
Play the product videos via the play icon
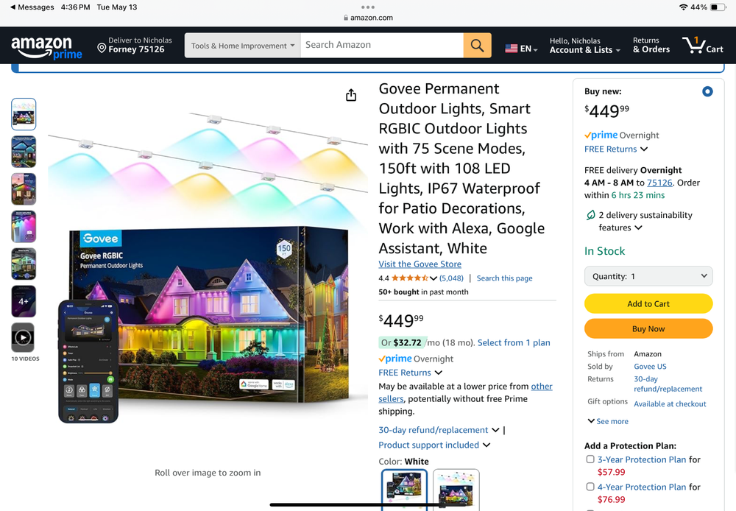click(x=23, y=338)
